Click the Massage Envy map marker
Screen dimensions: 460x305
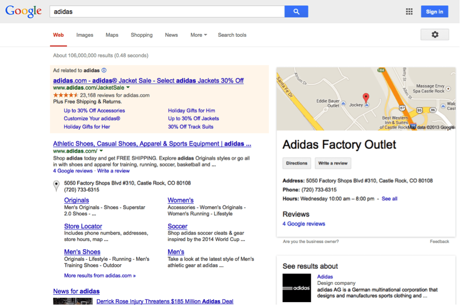click(448, 88)
